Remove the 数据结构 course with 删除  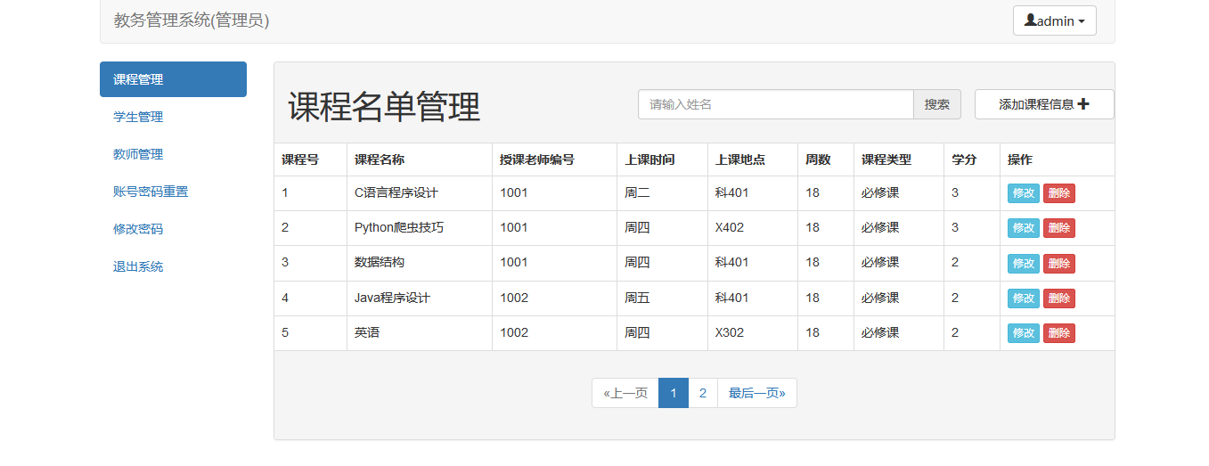click(1058, 264)
